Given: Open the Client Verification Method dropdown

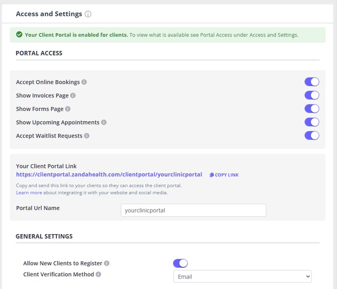Looking at the screenshot, I should pyautogui.click(x=242, y=276).
